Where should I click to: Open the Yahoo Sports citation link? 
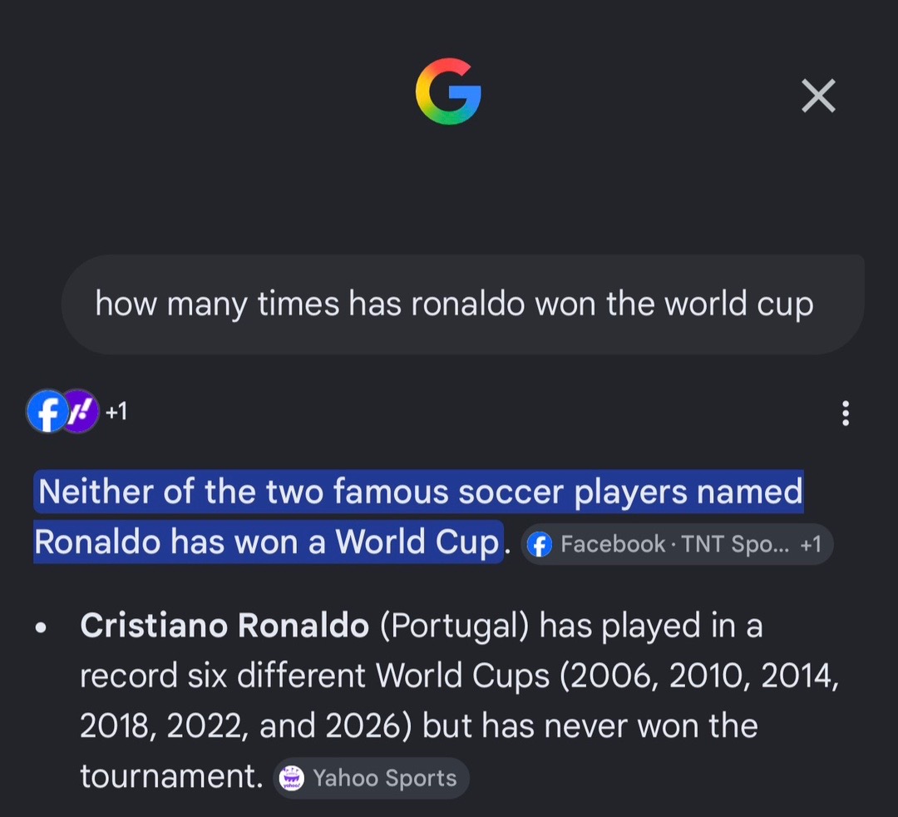pyautogui.click(x=371, y=778)
